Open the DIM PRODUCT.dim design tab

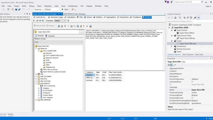75,14
